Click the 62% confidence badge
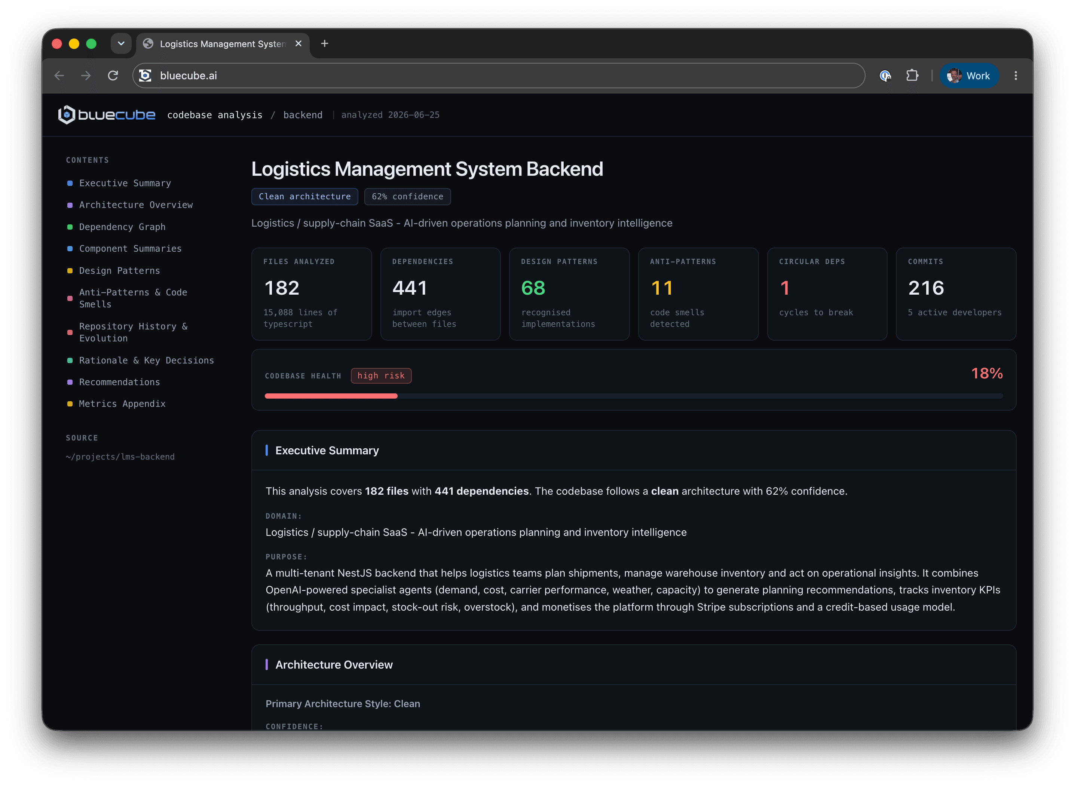The image size is (1075, 786). pyautogui.click(x=407, y=197)
